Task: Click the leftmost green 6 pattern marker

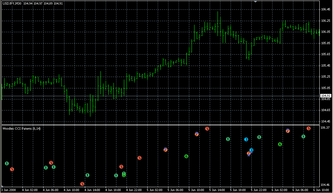Action: tap(124, 175)
